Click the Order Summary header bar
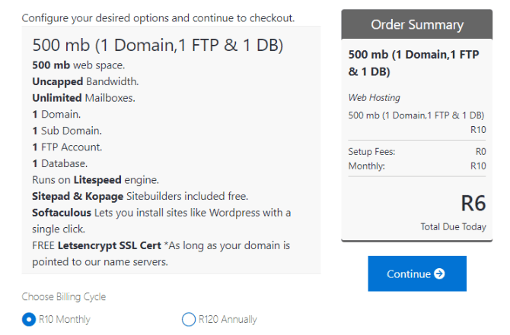 (x=417, y=24)
